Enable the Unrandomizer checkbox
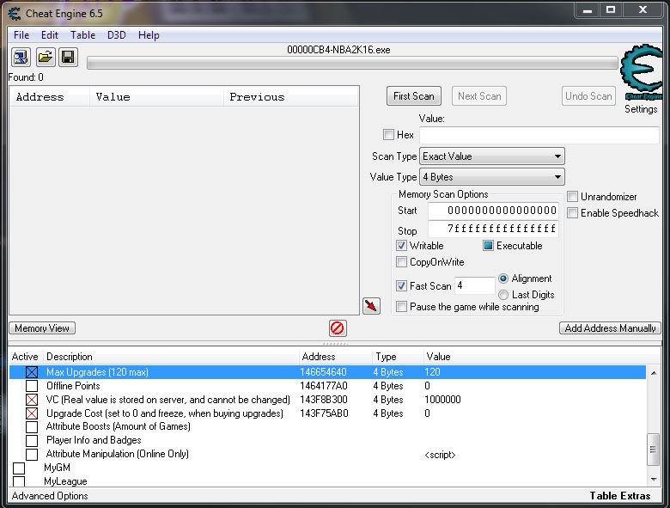 572,197
